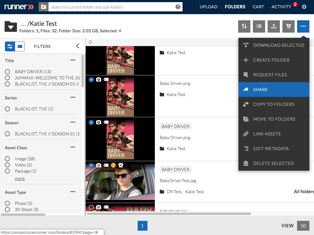Image resolution: width=314 pixels, height=235 pixels.
Task: Click orange warning icon on BabyDriverTest.jpg
Action: 113,165
